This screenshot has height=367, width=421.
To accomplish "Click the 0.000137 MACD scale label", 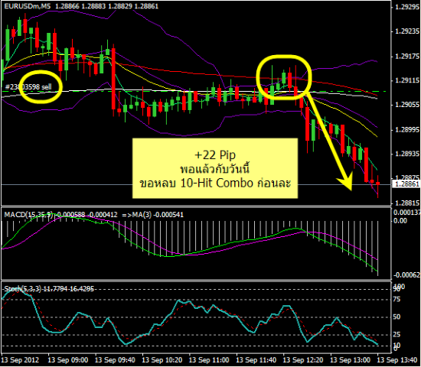I will pyautogui.click(x=406, y=213).
